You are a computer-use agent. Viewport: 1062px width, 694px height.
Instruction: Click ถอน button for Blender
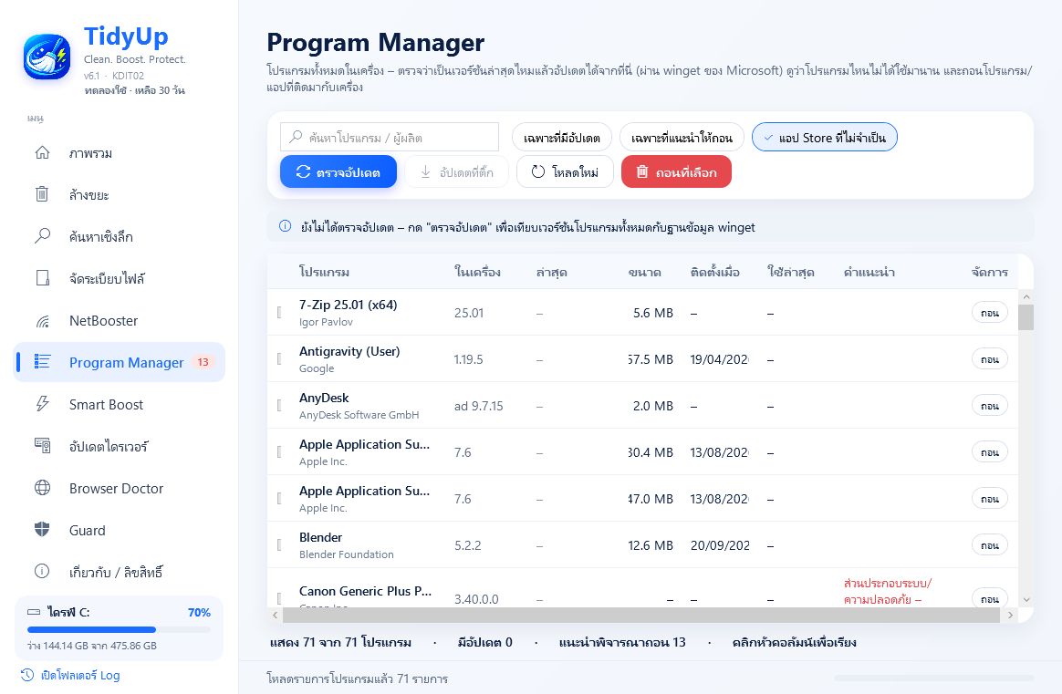tap(990, 545)
